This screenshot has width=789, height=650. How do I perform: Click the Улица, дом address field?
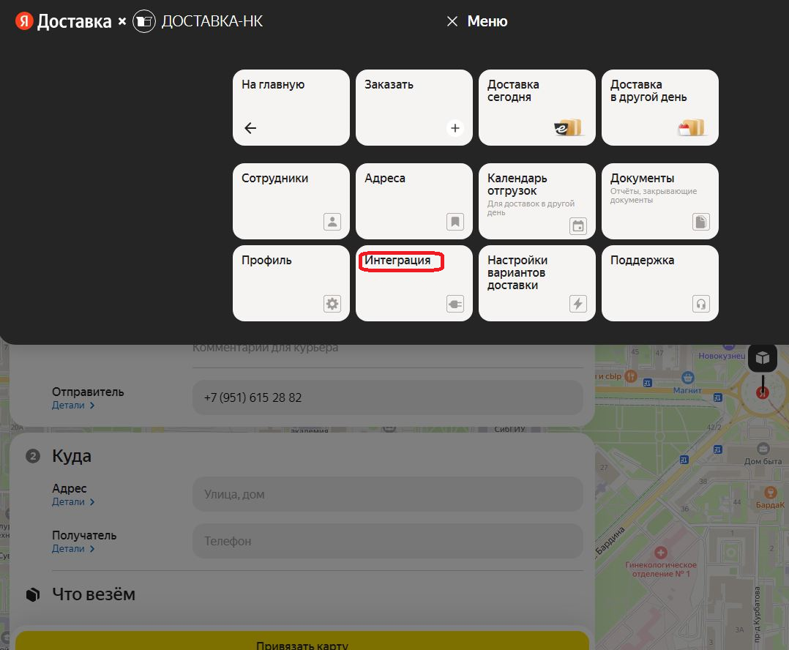pos(387,495)
